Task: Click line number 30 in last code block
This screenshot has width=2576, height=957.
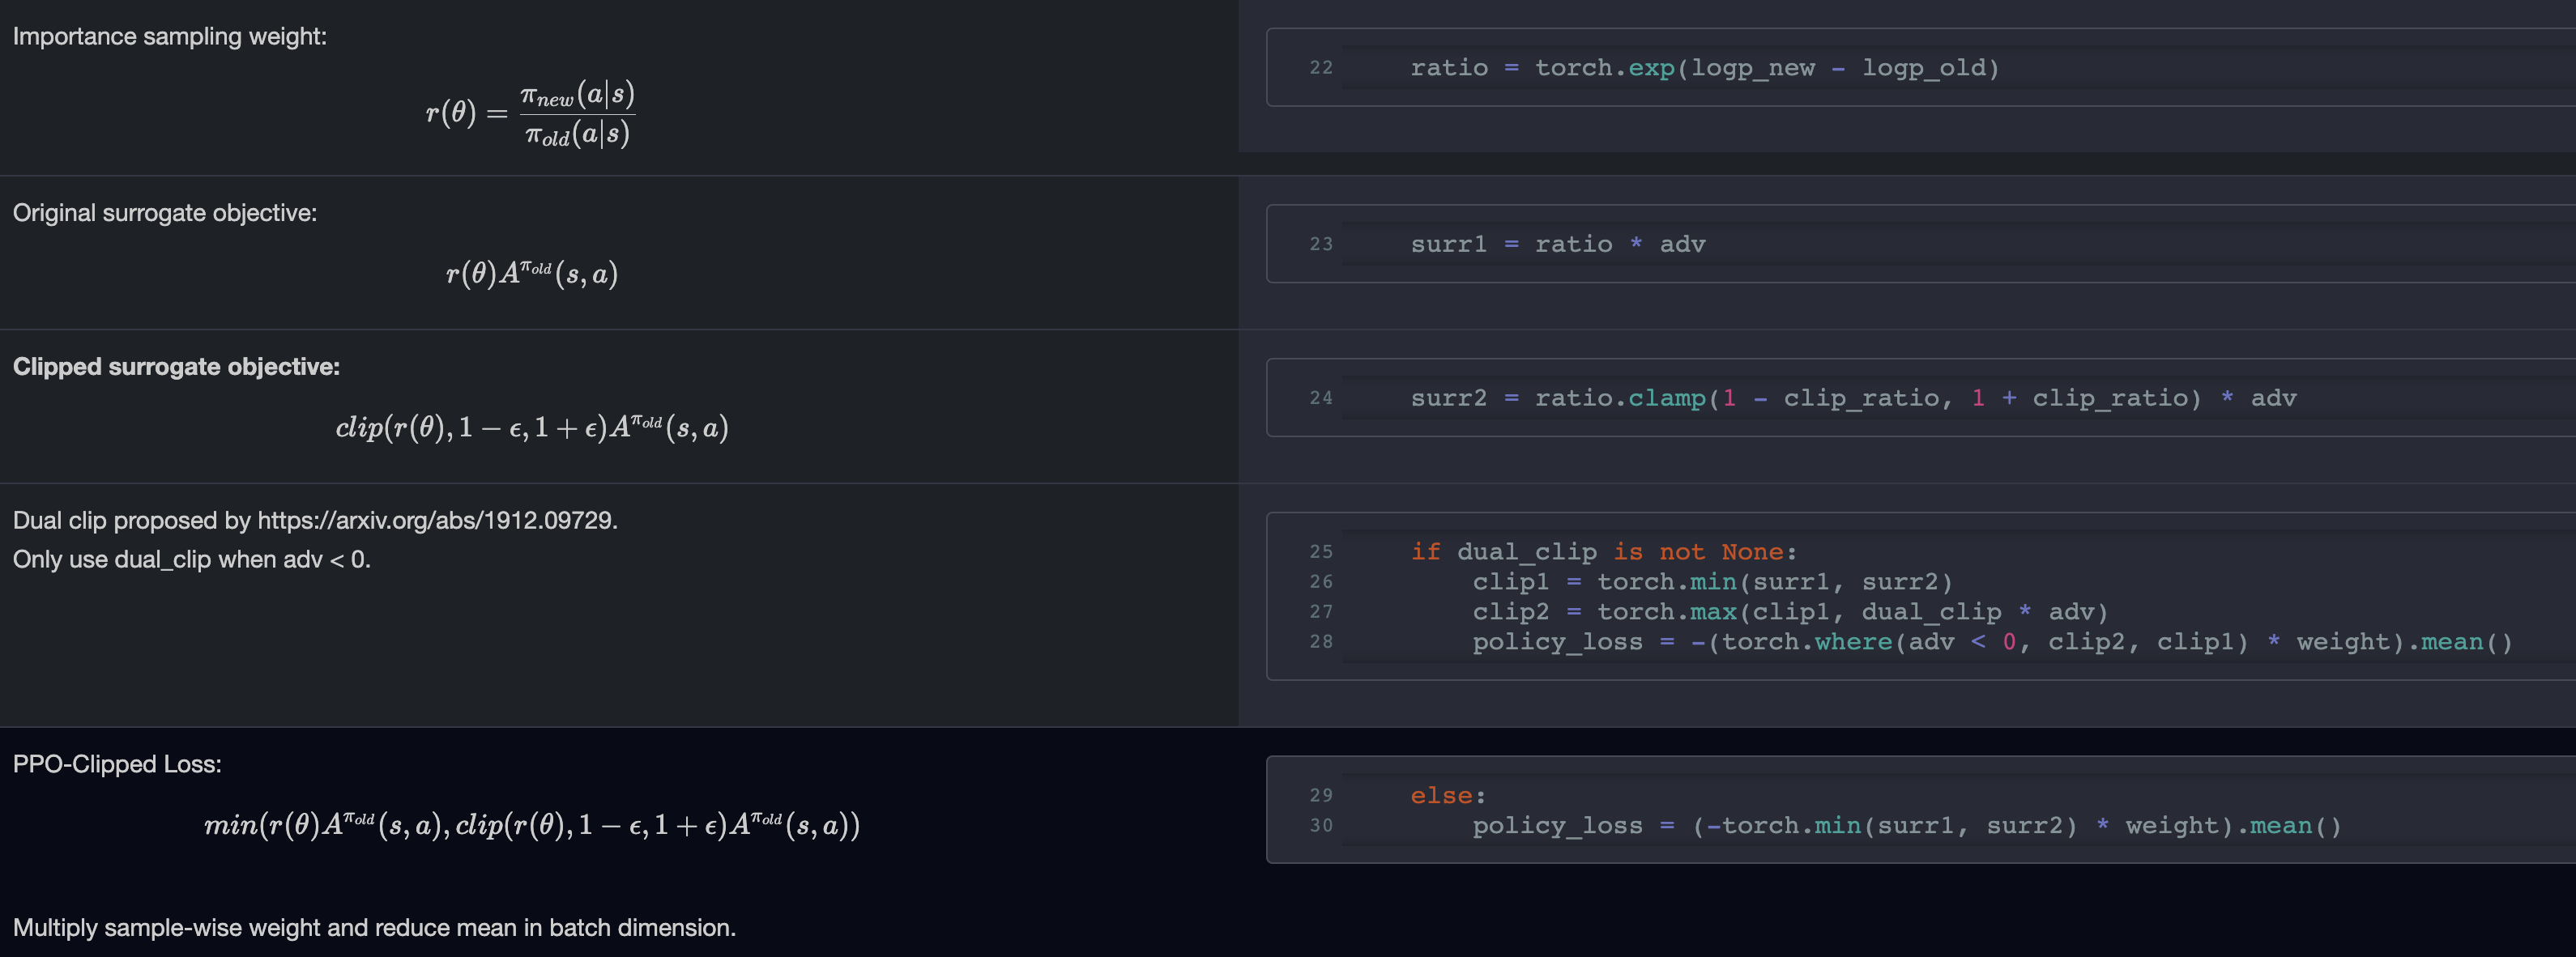Action: (x=1320, y=826)
